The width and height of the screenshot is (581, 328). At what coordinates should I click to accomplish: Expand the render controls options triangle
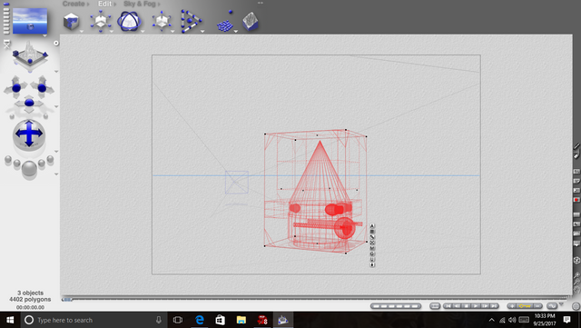56,174
